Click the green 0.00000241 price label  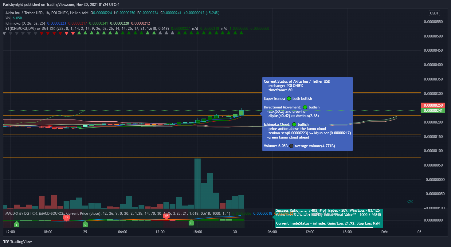(x=433, y=111)
